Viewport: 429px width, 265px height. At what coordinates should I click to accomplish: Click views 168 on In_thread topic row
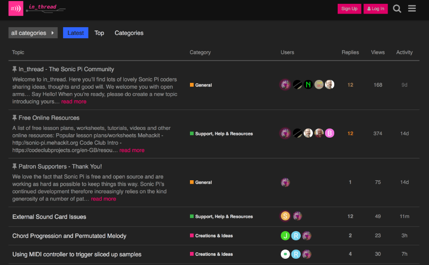(x=378, y=85)
